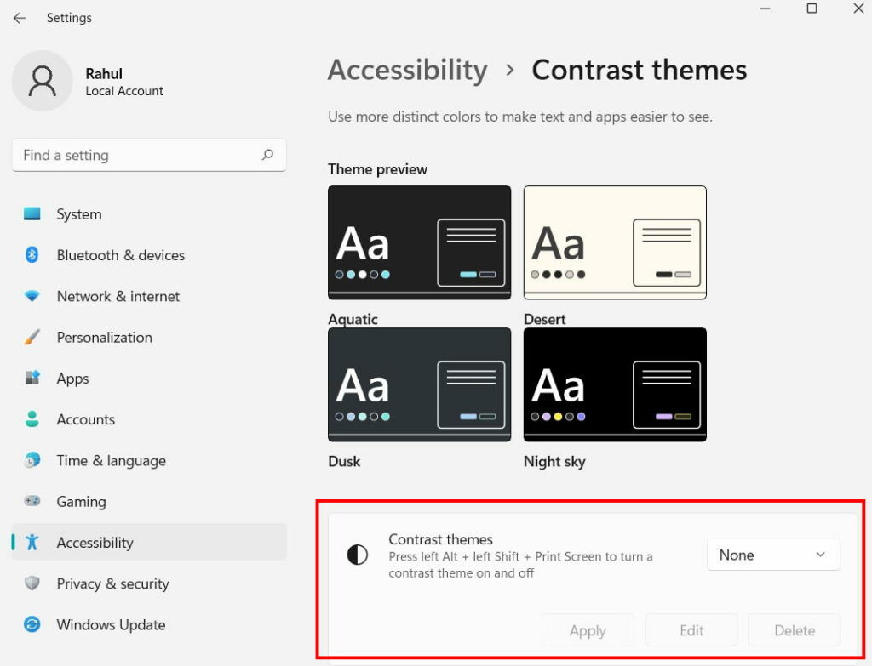Viewport: 872px width, 666px height.
Task: Click the back arrow at top left
Action: click(19, 17)
